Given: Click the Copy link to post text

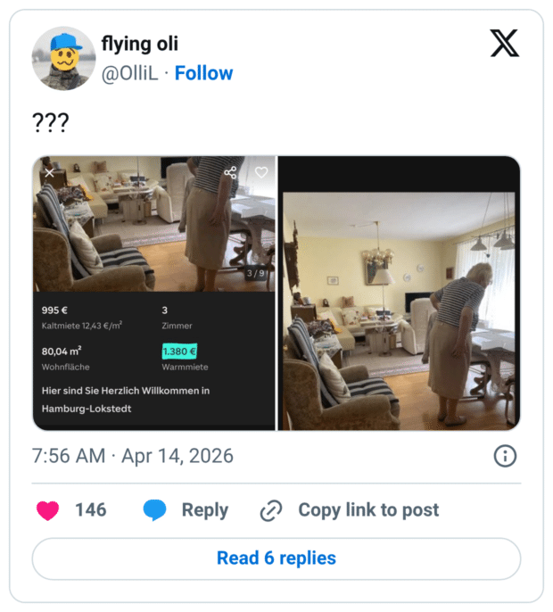Looking at the screenshot, I should [x=368, y=510].
